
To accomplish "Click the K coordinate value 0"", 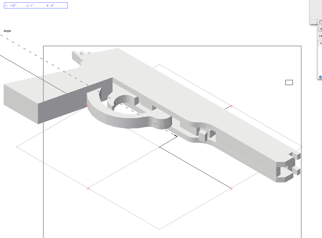I will tap(51, 5).
